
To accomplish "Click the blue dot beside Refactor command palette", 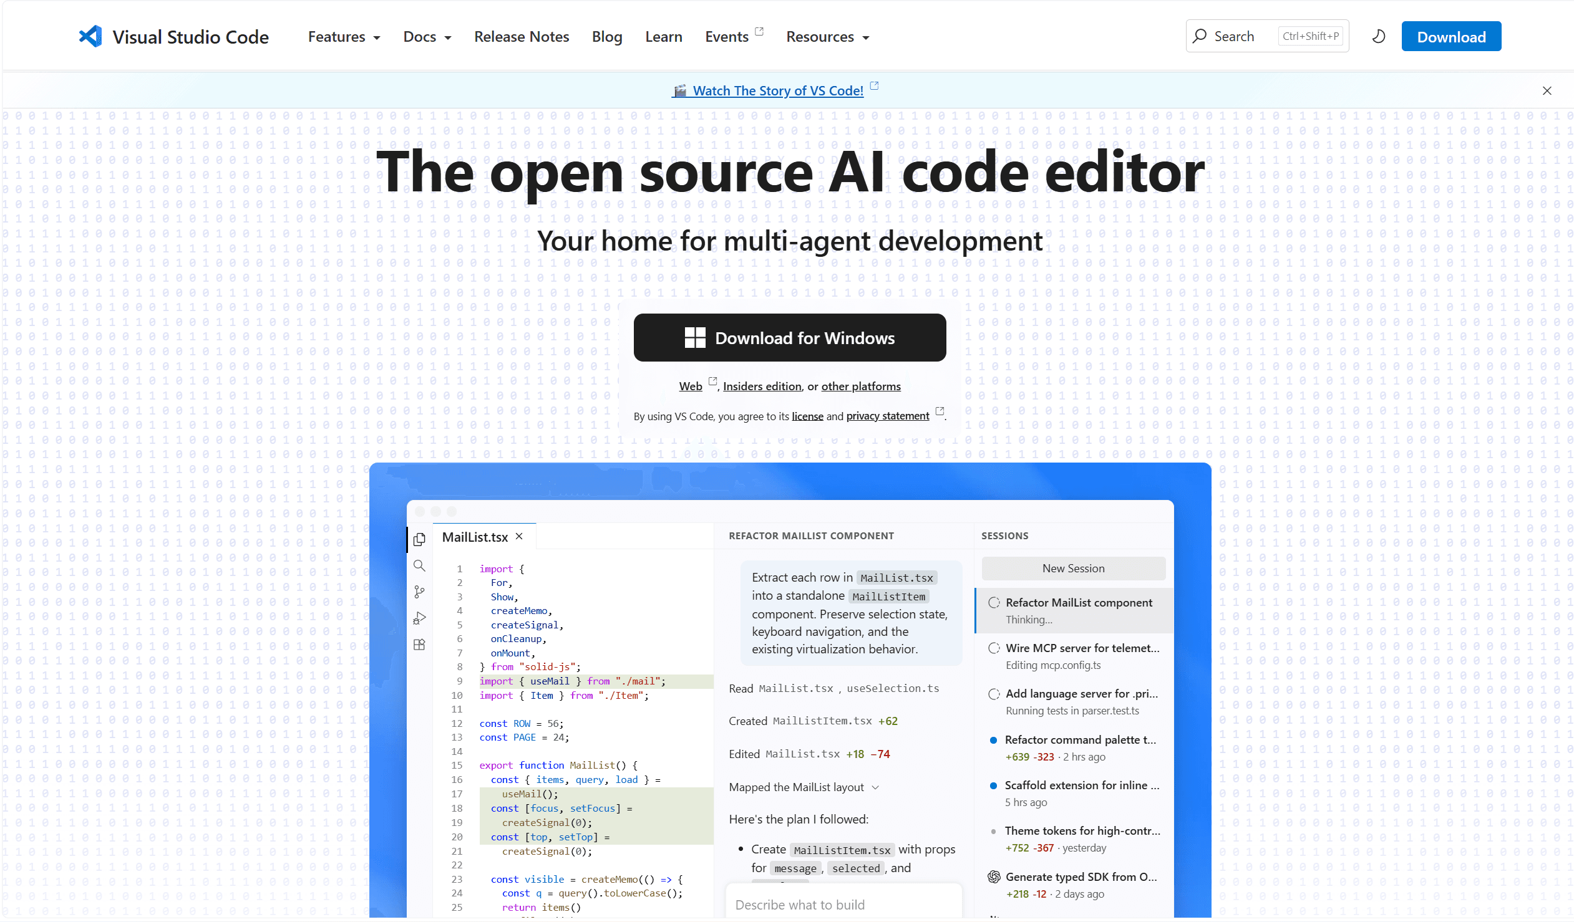I will pyautogui.click(x=993, y=741).
